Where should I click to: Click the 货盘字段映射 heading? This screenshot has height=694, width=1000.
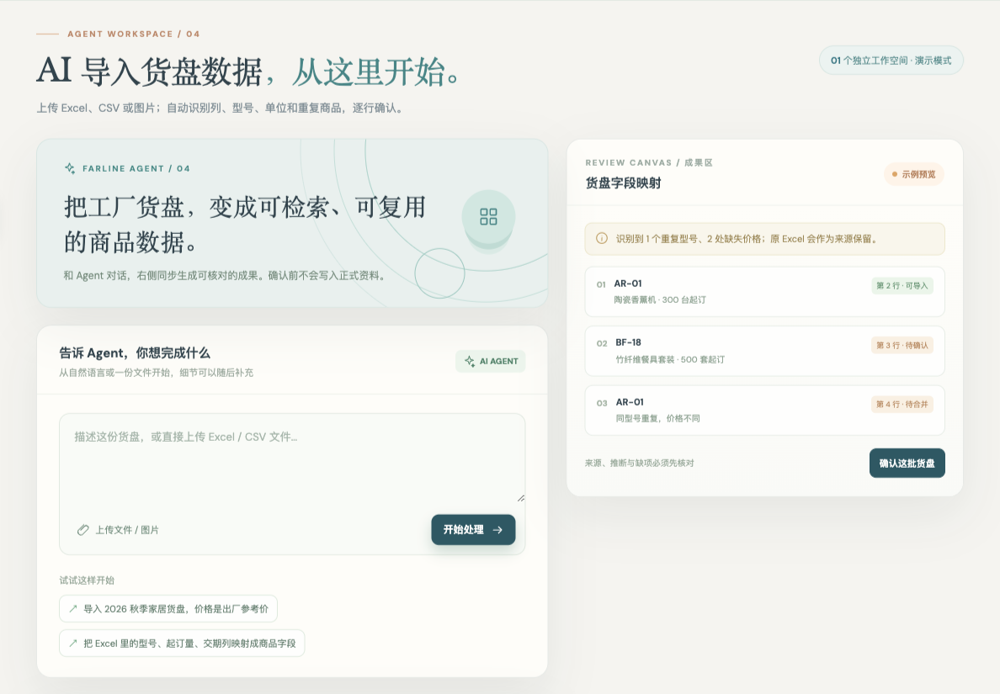[x=623, y=183]
